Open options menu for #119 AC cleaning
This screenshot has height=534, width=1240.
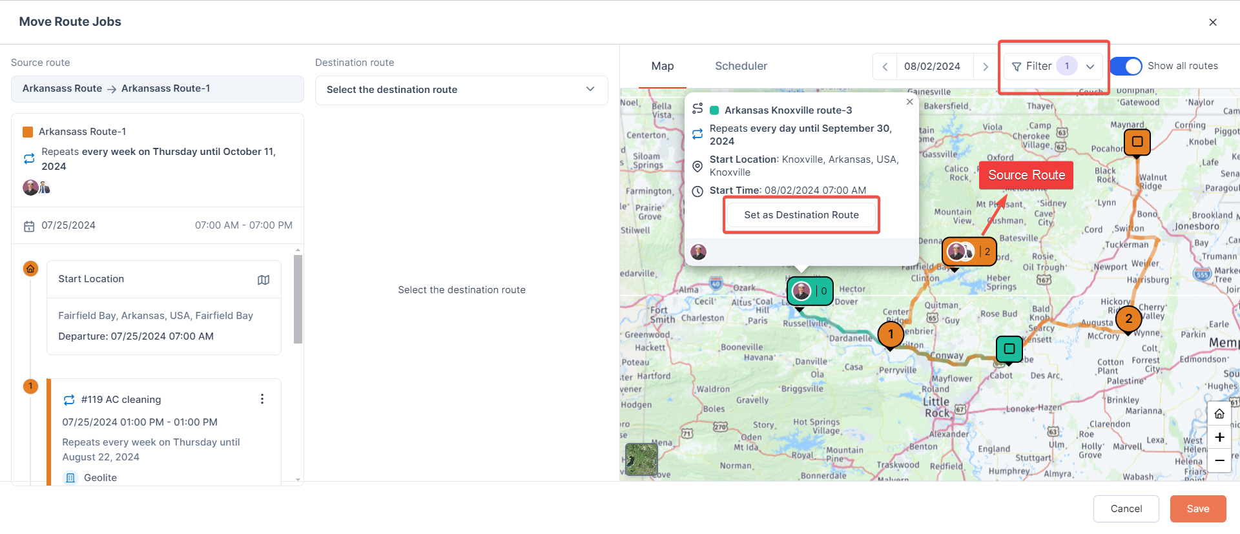tap(262, 399)
